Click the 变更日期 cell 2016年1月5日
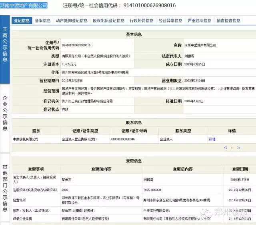Screen dimensions: 256x225 [240, 180]
